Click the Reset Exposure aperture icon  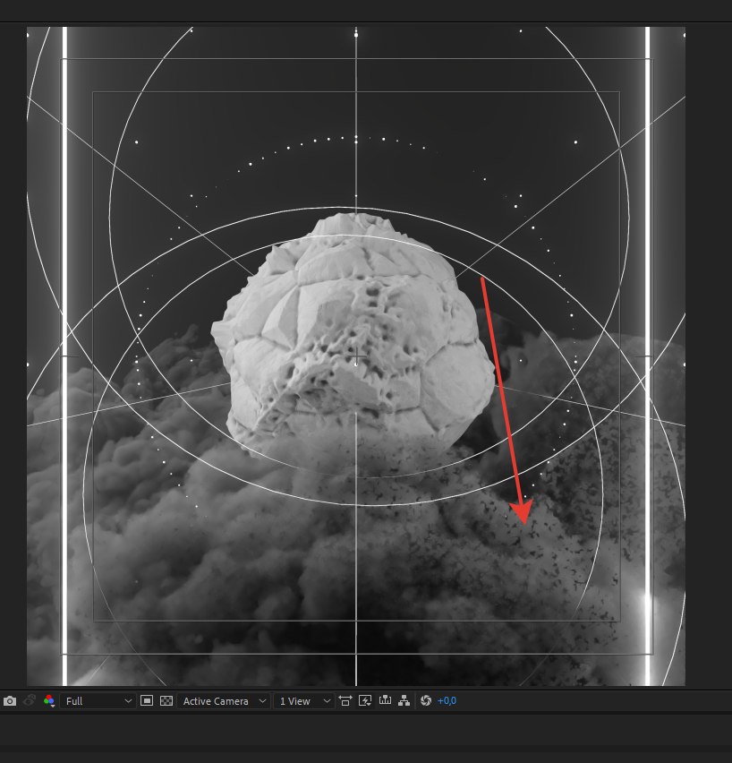[x=426, y=700]
